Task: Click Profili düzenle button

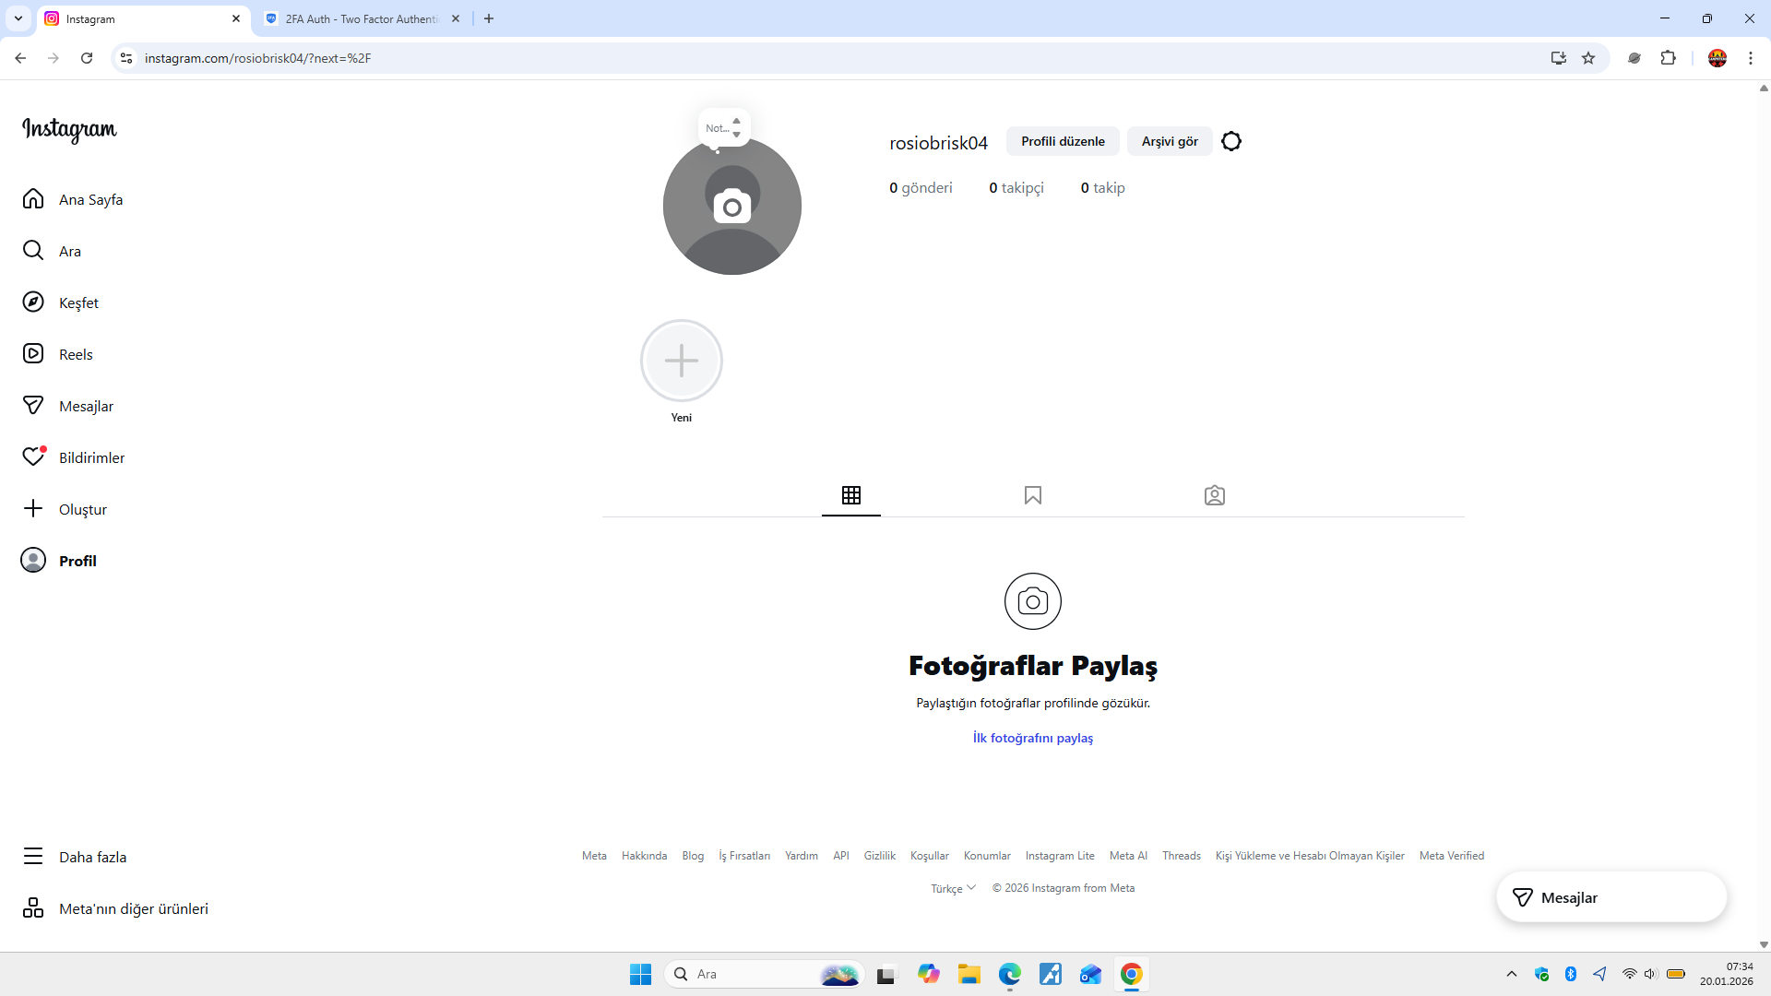Action: tap(1063, 141)
